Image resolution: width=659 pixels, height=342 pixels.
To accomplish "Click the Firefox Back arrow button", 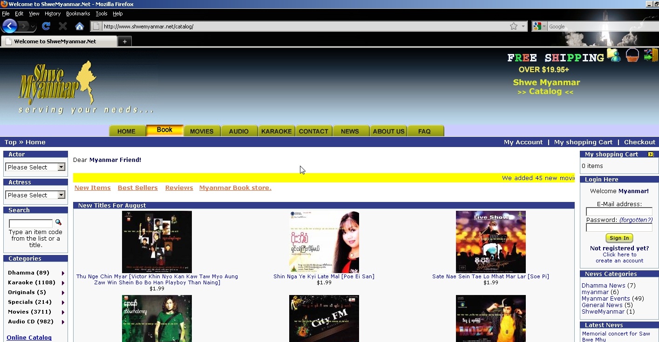I will click(x=9, y=26).
